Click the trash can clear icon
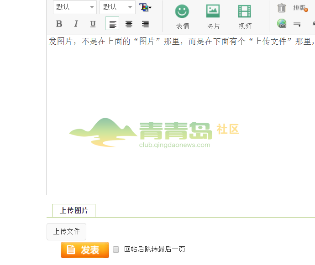 click(282, 8)
